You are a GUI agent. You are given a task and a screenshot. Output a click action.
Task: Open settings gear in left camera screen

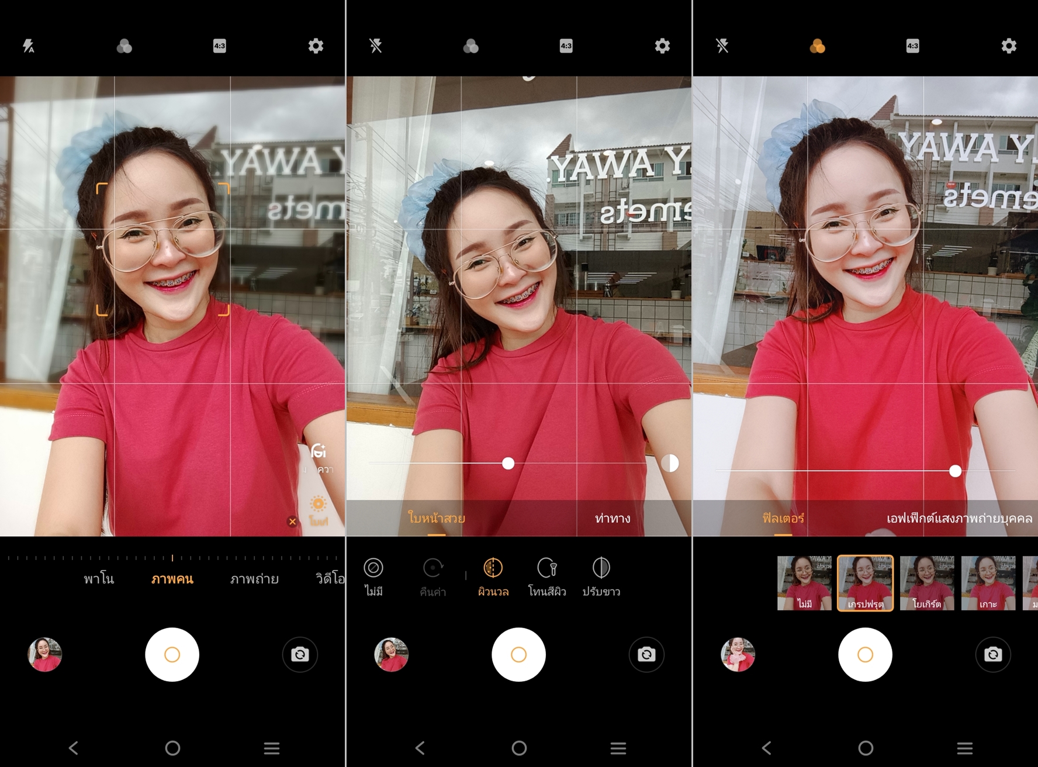pos(316,46)
